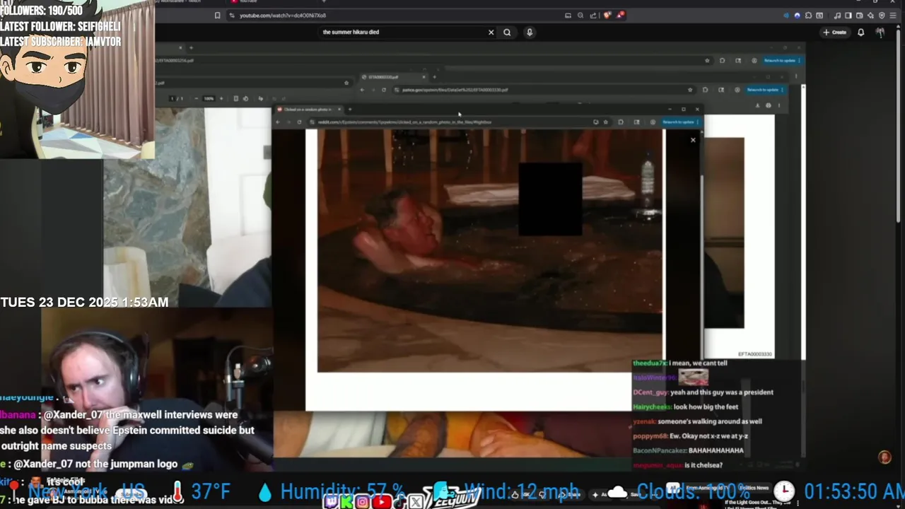
Task: Click the X (Twitter) icon in the bottom overlay
Action: 416,502
